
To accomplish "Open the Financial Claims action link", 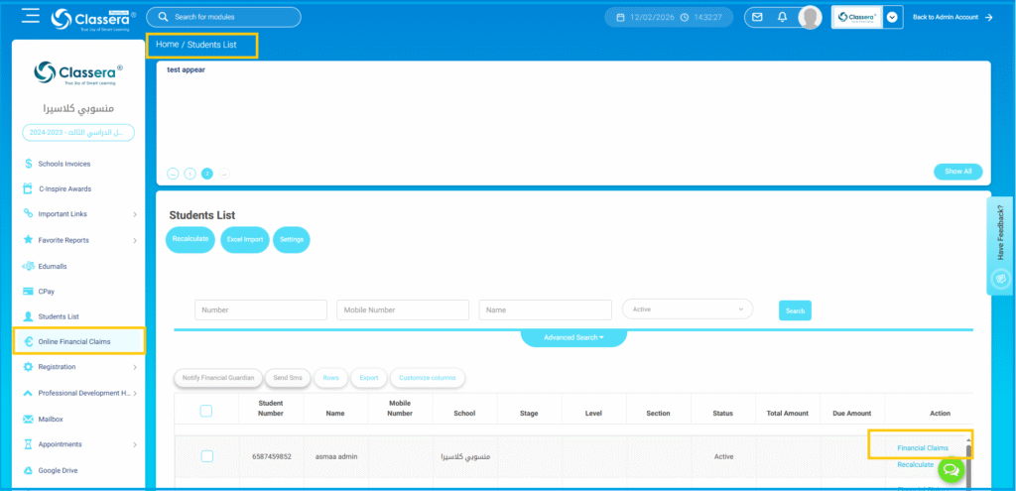I will click(x=922, y=447).
